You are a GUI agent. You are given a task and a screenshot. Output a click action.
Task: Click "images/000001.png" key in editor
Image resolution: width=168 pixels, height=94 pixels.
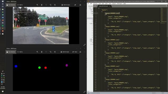(112, 13)
